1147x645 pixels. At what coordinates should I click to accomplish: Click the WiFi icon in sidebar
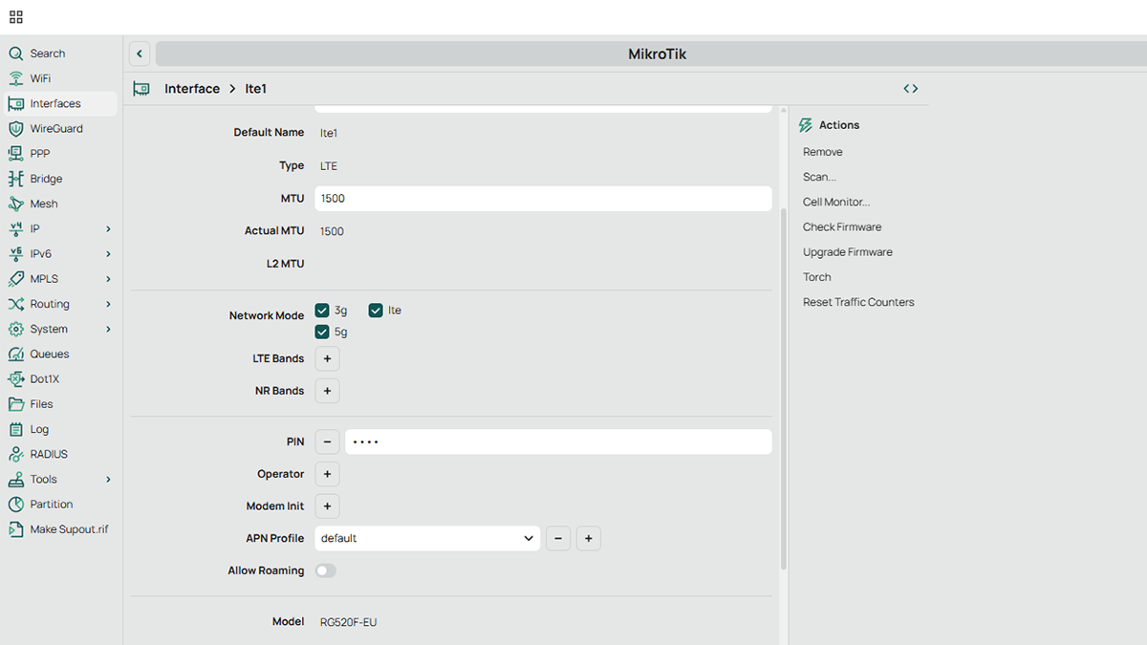(15, 78)
